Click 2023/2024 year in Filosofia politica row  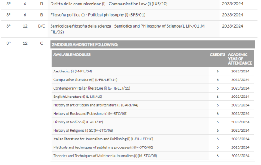click(x=232, y=15)
